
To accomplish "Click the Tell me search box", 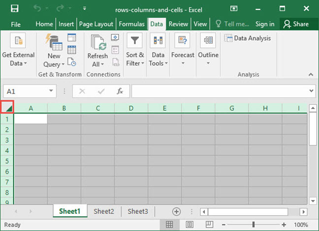I will pyautogui.click(x=232, y=24).
